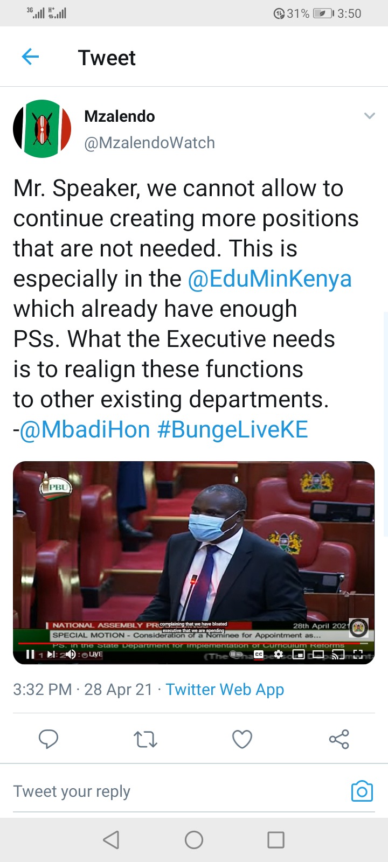View the National Assembly image attachment
The image size is (388, 862).
[194, 562]
